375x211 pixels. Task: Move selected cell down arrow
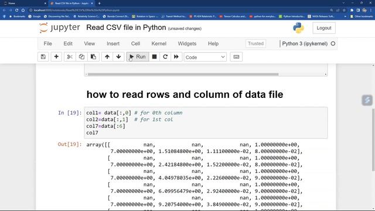click(x=118, y=57)
